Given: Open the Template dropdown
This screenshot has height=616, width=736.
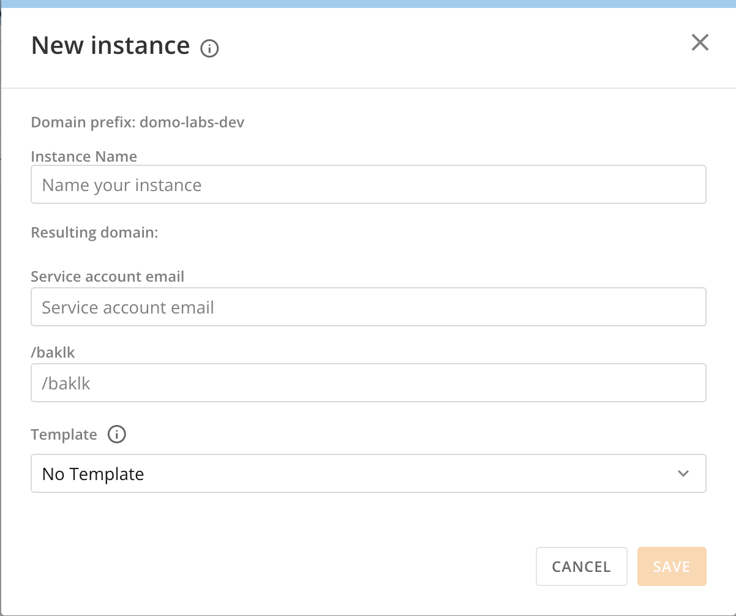Looking at the screenshot, I should pyautogui.click(x=367, y=473).
